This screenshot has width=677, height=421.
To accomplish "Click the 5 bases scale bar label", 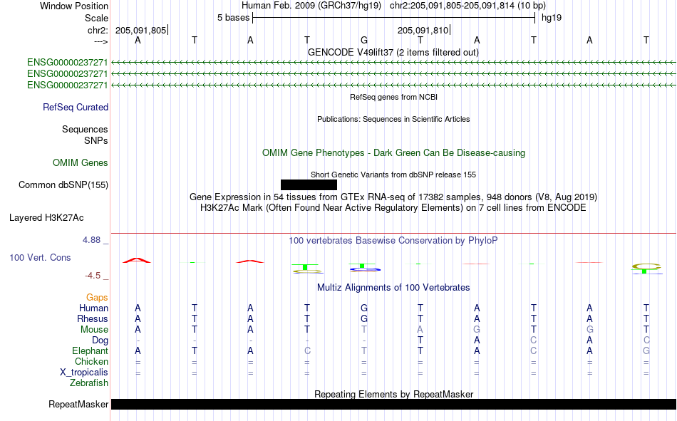I will coord(233,18).
